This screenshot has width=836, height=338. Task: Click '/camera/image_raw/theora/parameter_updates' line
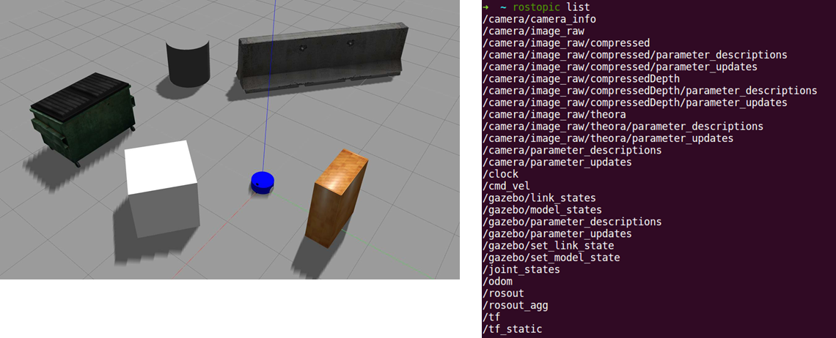coord(608,138)
